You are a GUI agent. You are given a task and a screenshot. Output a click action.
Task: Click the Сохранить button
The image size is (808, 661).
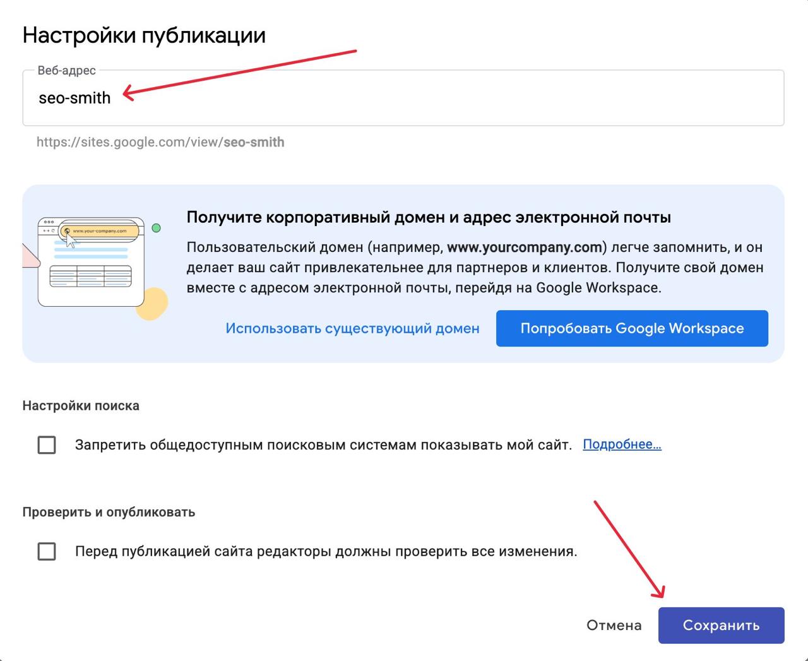pos(721,626)
